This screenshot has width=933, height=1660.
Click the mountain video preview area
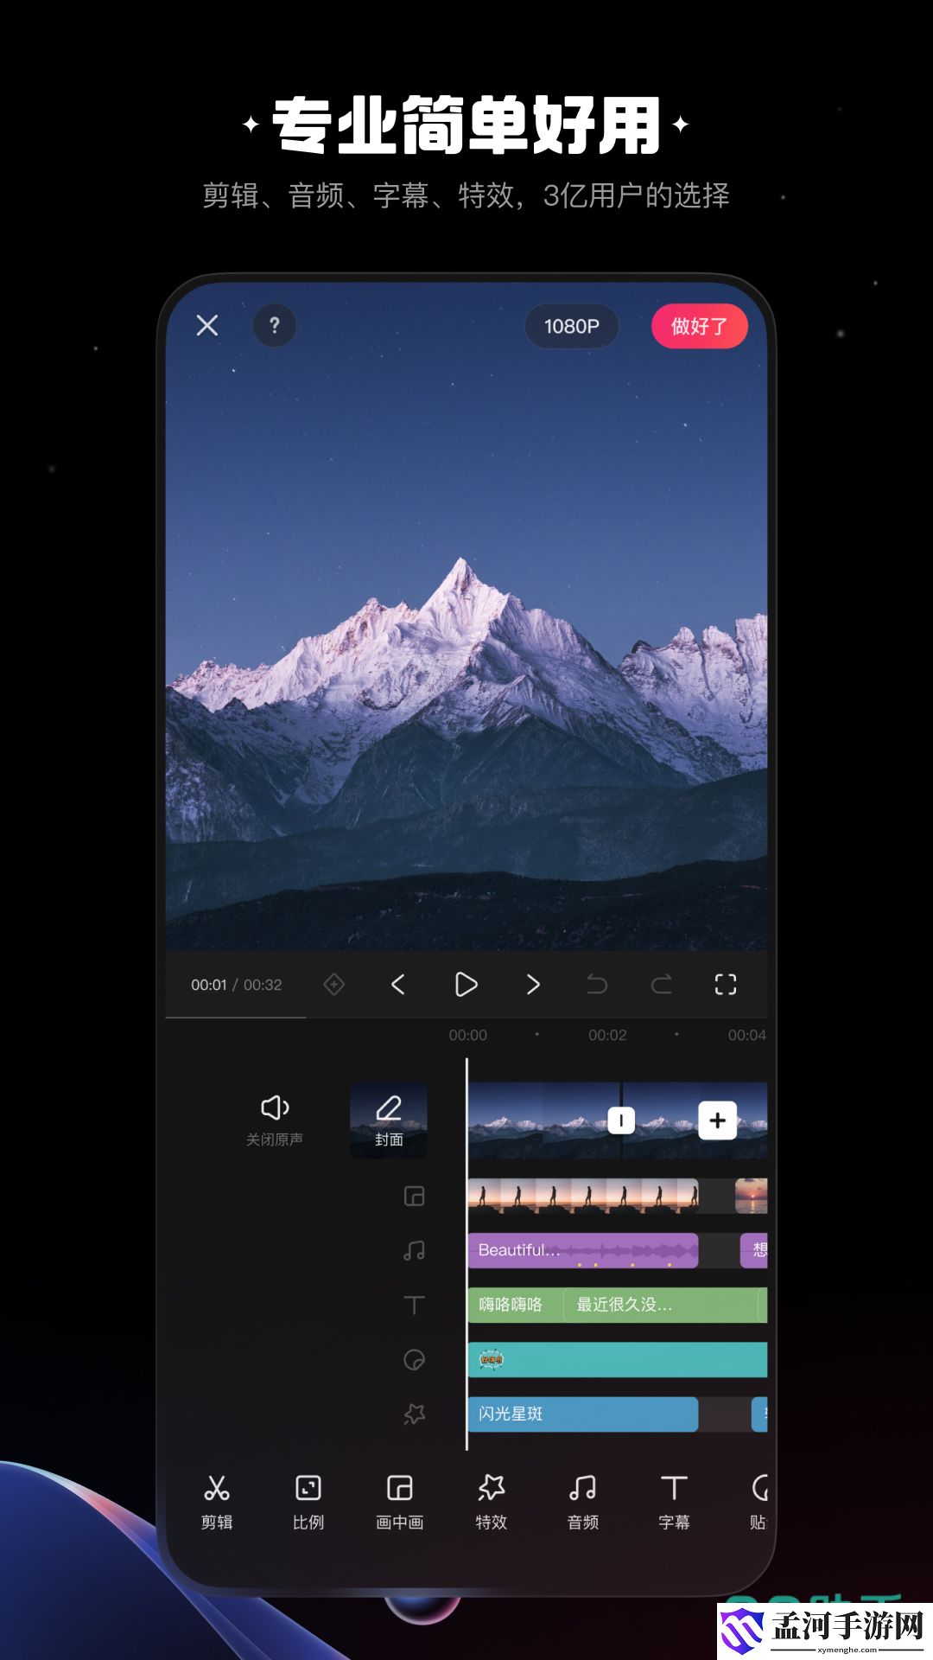[466, 618]
